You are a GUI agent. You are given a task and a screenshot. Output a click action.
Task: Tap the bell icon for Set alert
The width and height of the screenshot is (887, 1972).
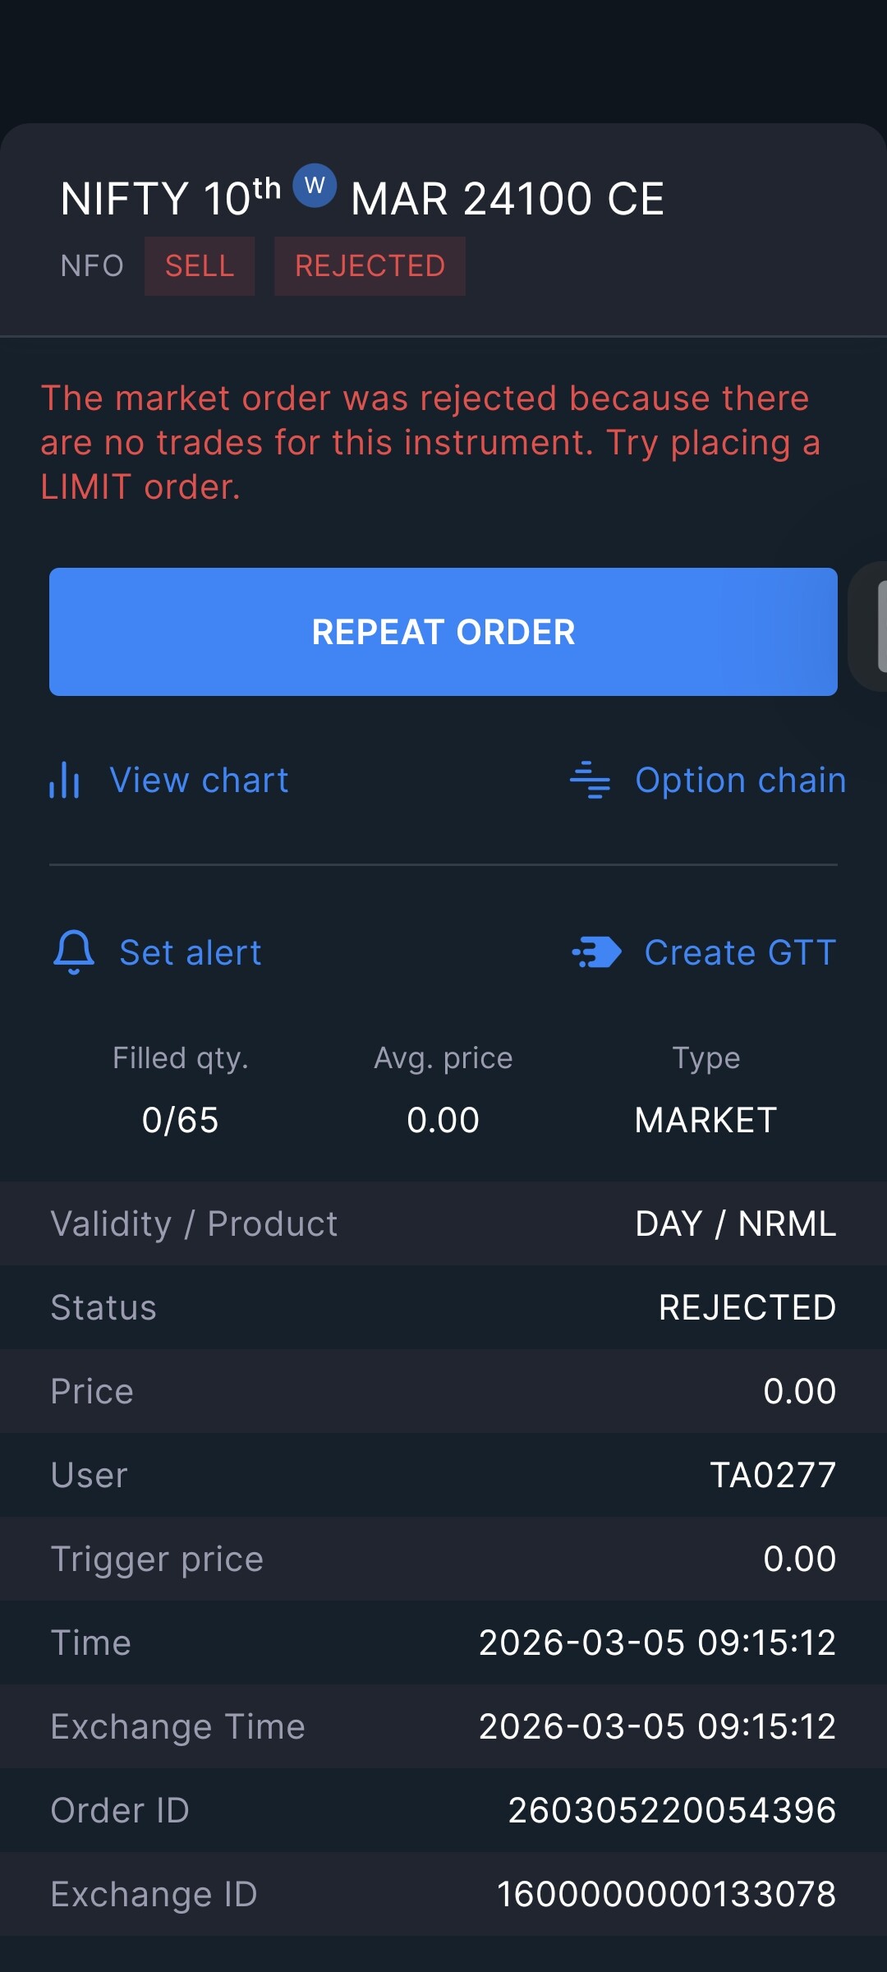(x=74, y=952)
